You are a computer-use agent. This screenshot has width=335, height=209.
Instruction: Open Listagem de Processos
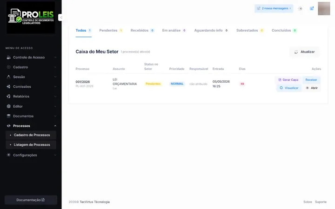pos(31,145)
